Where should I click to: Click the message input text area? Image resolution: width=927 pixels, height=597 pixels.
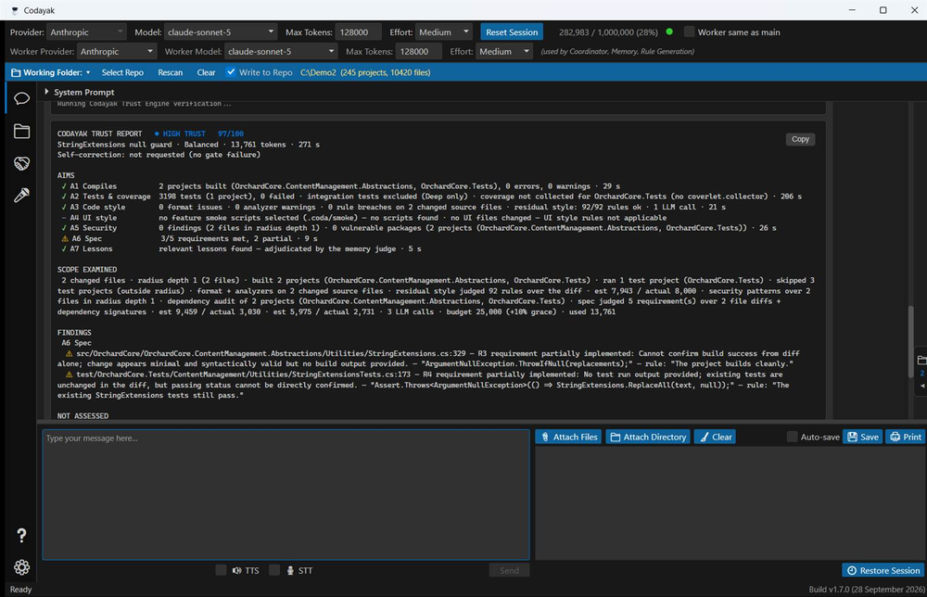coord(286,494)
